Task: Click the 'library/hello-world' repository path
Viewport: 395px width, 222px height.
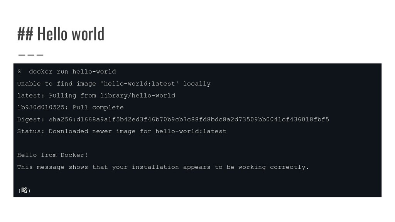Action: (x=138, y=96)
